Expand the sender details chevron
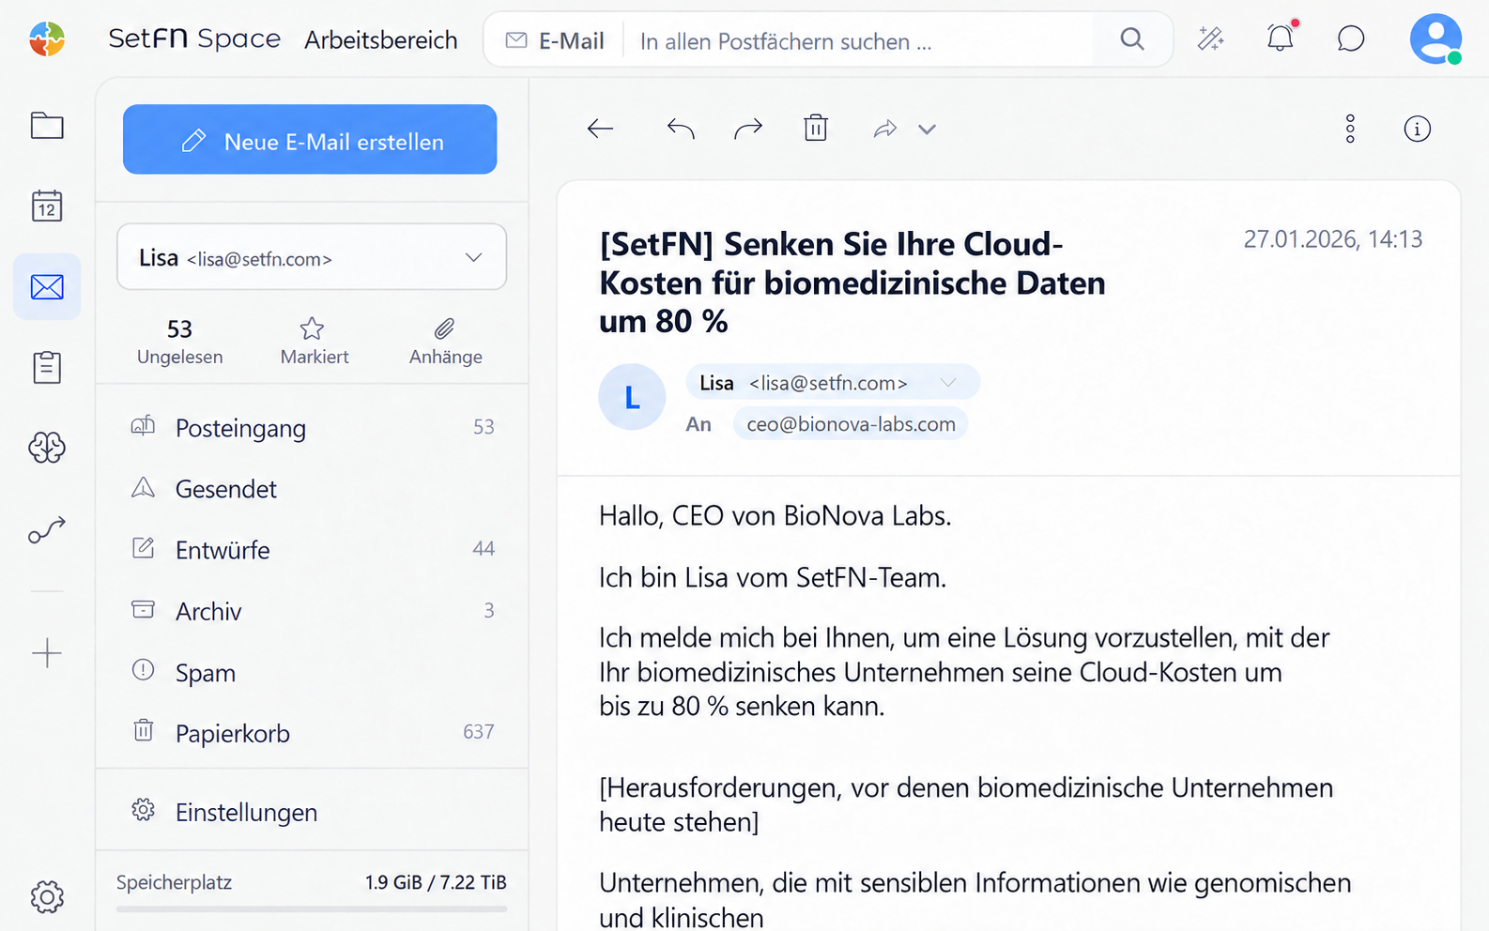The width and height of the screenshot is (1489, 931). tap(948, 383)
